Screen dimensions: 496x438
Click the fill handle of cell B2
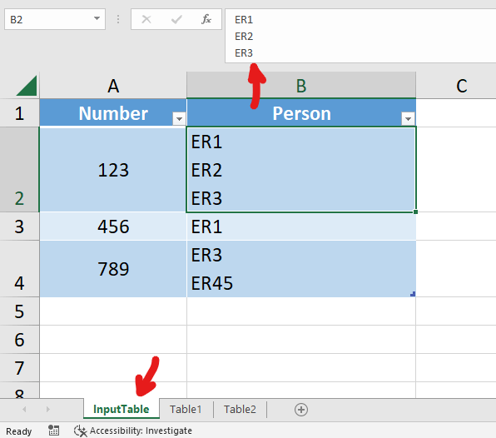click(x=415, y=212)
